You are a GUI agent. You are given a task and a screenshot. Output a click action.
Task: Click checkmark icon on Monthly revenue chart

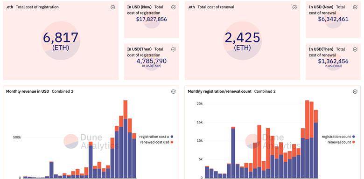pos(174,91)
